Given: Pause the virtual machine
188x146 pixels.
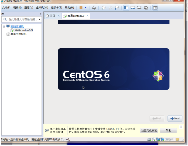Looking at the screenshot, I should tap(81, 8).
